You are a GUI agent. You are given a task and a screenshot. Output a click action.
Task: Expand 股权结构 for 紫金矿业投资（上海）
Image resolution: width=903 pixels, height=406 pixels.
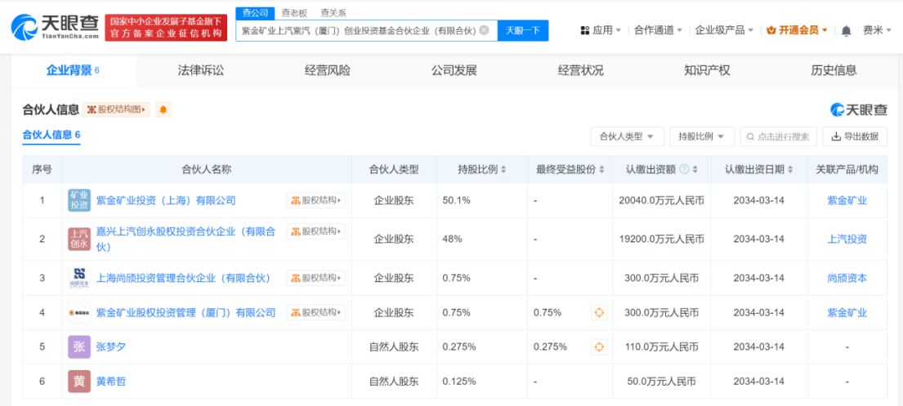coord(315,201)
